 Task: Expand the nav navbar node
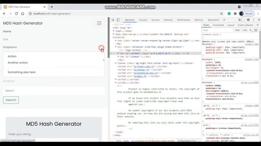(x=116, y=41)
